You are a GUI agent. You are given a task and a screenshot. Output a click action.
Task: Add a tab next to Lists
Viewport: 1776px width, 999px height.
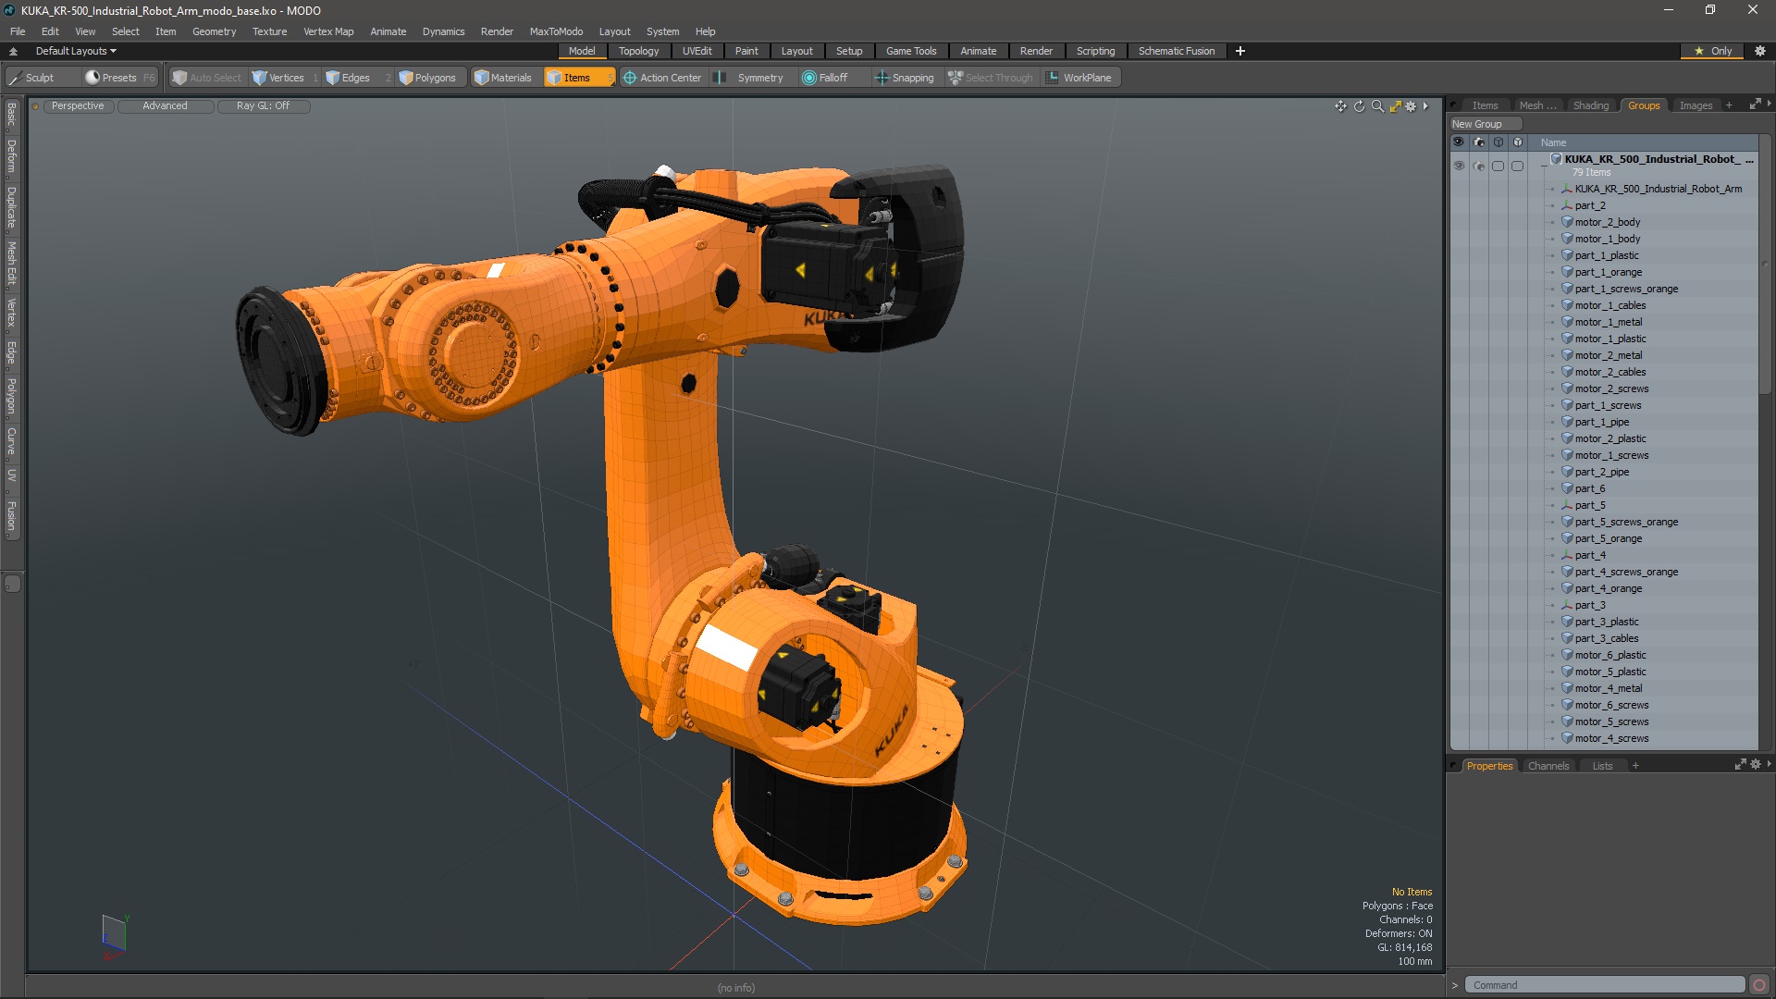click(x=1635, y=766)
